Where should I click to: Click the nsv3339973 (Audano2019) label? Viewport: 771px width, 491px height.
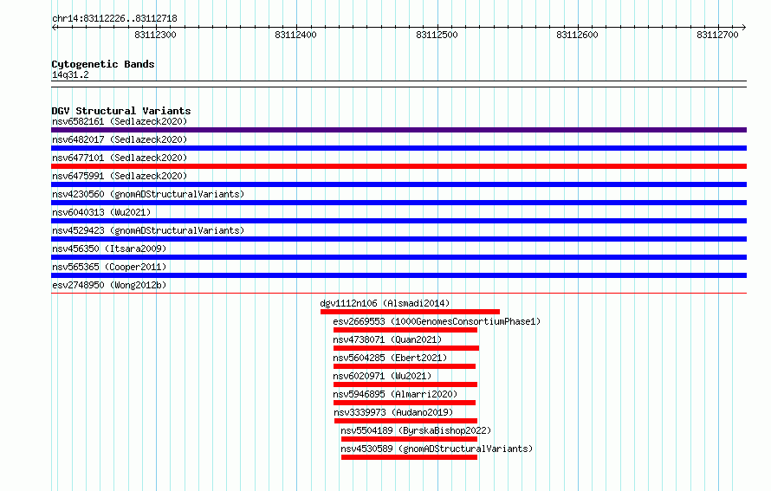coord(393,412)
